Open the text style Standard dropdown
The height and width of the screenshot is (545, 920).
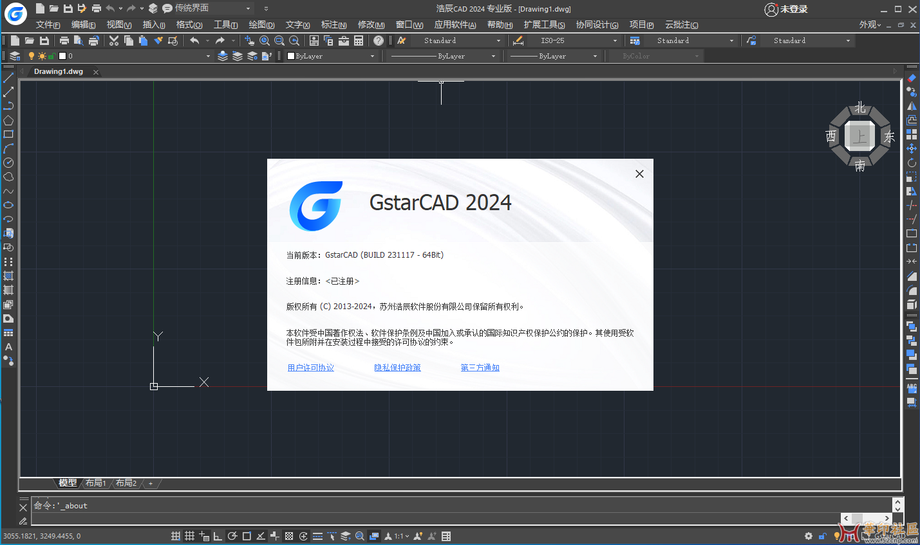coord(498,40)
